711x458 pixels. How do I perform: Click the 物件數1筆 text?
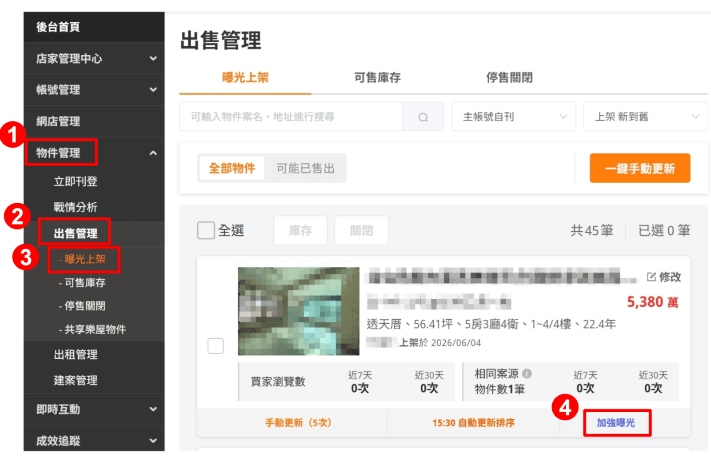tap(500, 389)
